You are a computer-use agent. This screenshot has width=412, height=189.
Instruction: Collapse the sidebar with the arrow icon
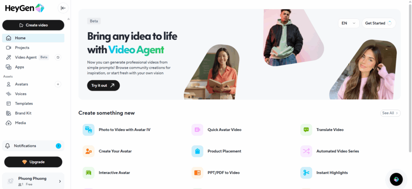[x=63, y=8]
